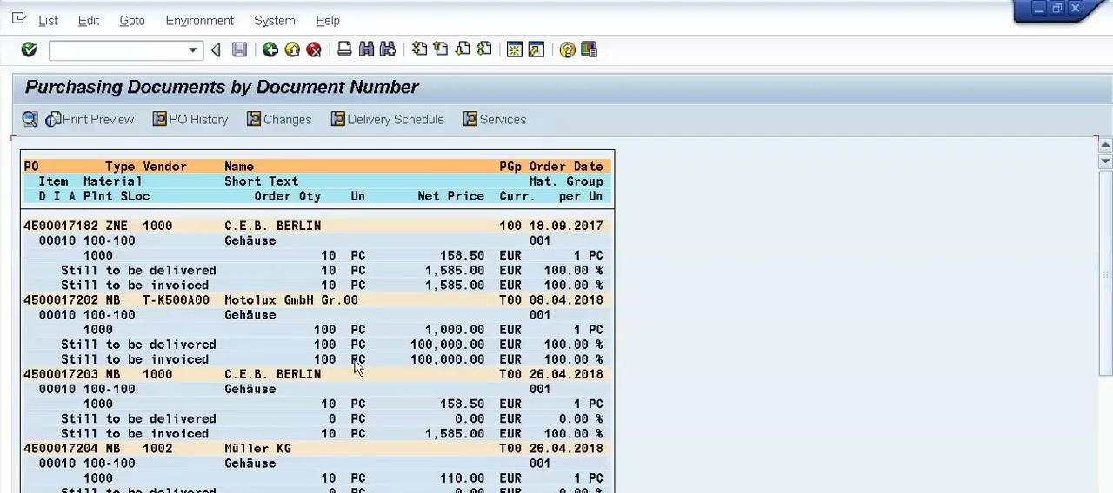Viewport: 1113px width, 493px height.
Task: Click the vertical scrollbar up arrow
Action: click(1105, 145)
